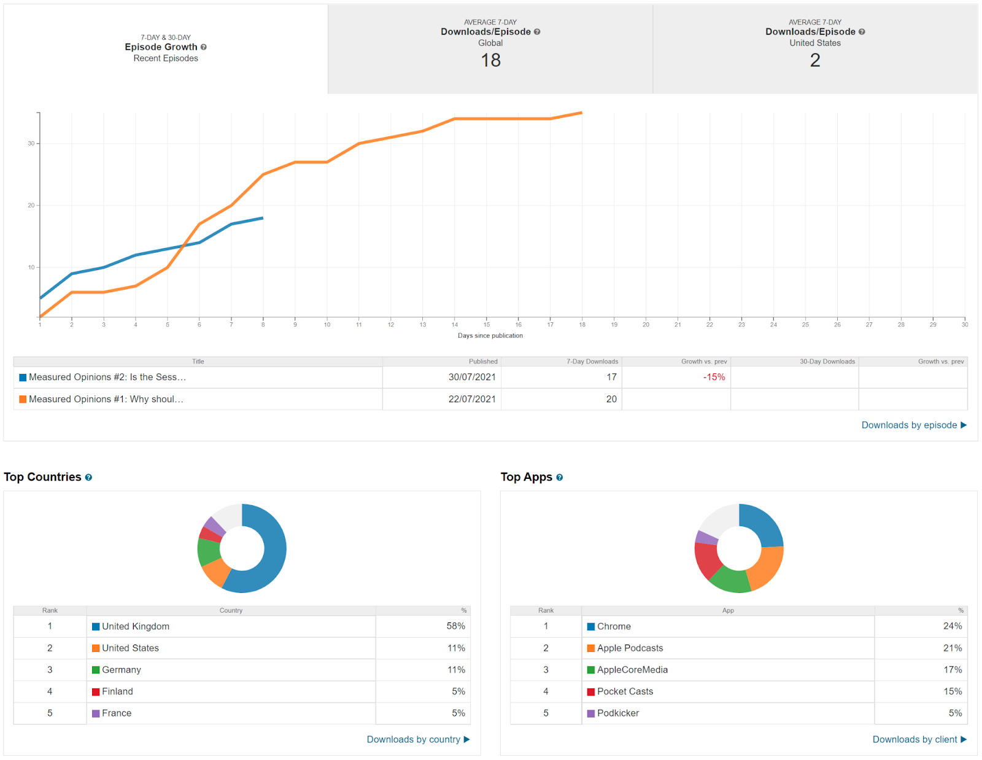982x760 pixels.
Task: Click blue swatch for Measured Opinions #2
Action: tap(23, 378)
